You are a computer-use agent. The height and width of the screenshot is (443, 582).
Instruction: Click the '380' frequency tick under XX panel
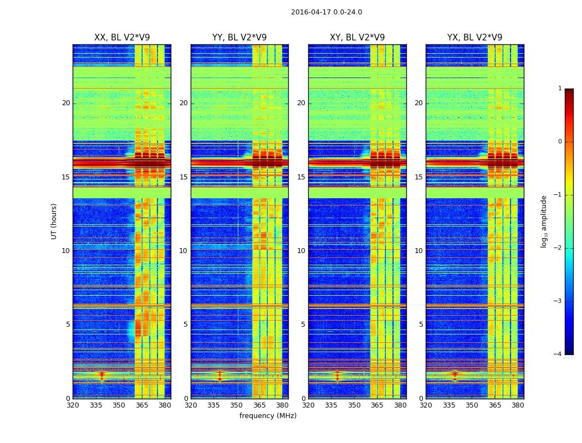pos(165,405)
